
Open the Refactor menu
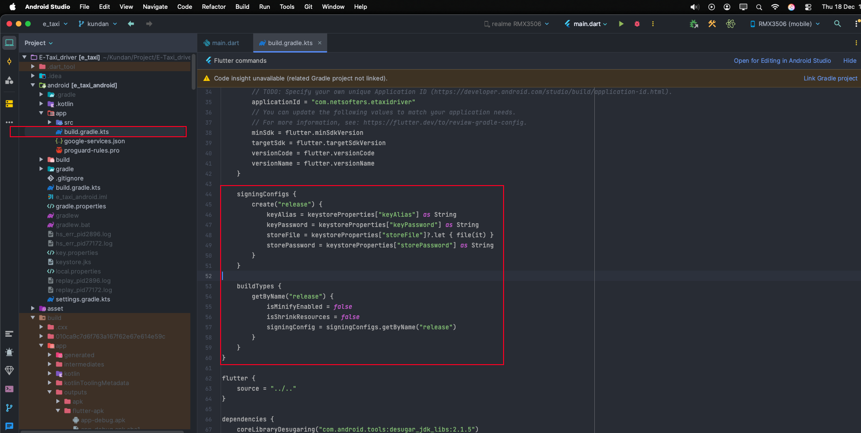click(214, 7)
